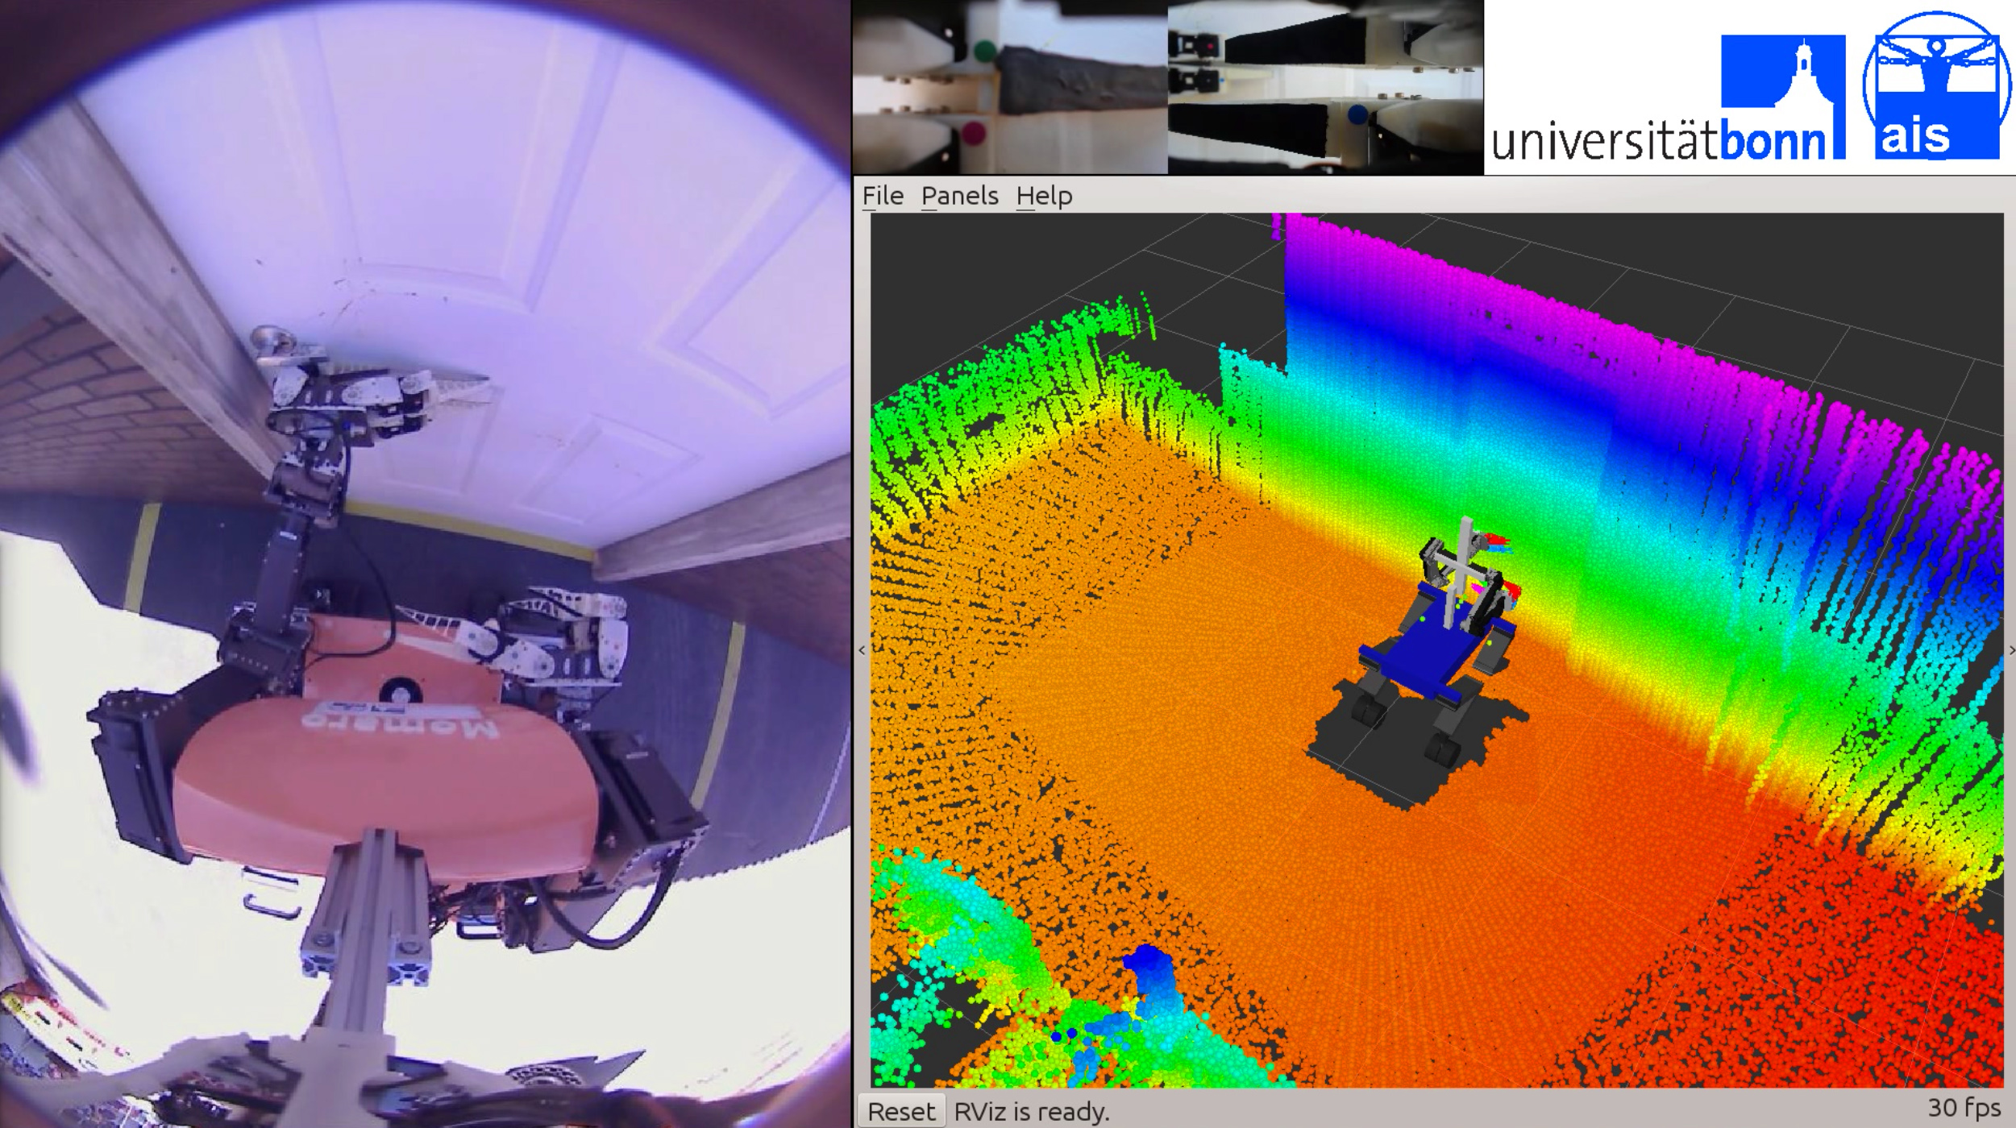The image size is (2016, 1128).
Task: Open the Panels menu in RViz
Action: (x=959, y=196)
